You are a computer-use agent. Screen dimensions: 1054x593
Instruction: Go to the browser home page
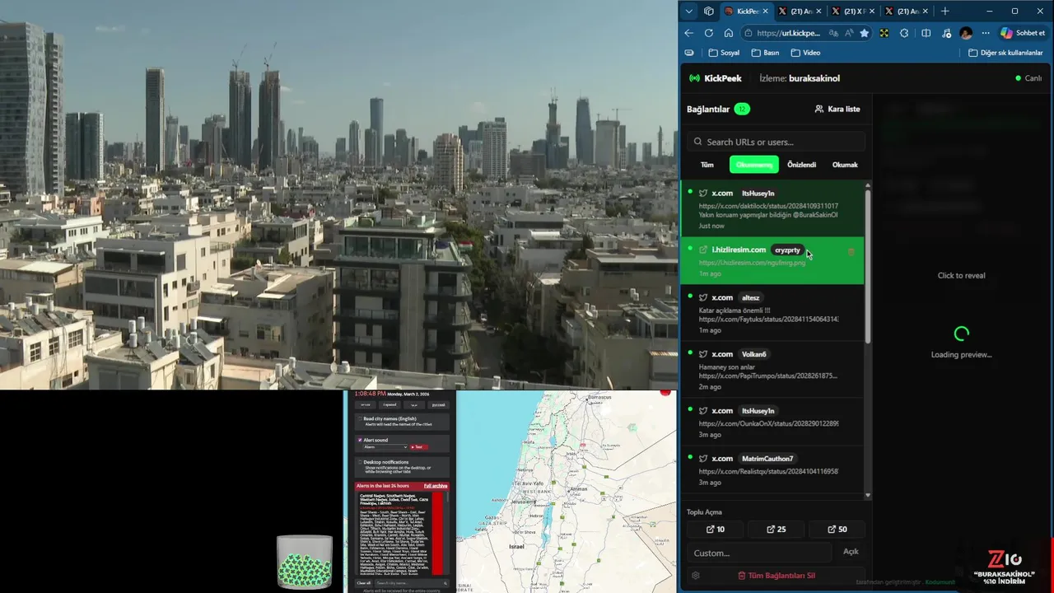(x=729, y=33)
